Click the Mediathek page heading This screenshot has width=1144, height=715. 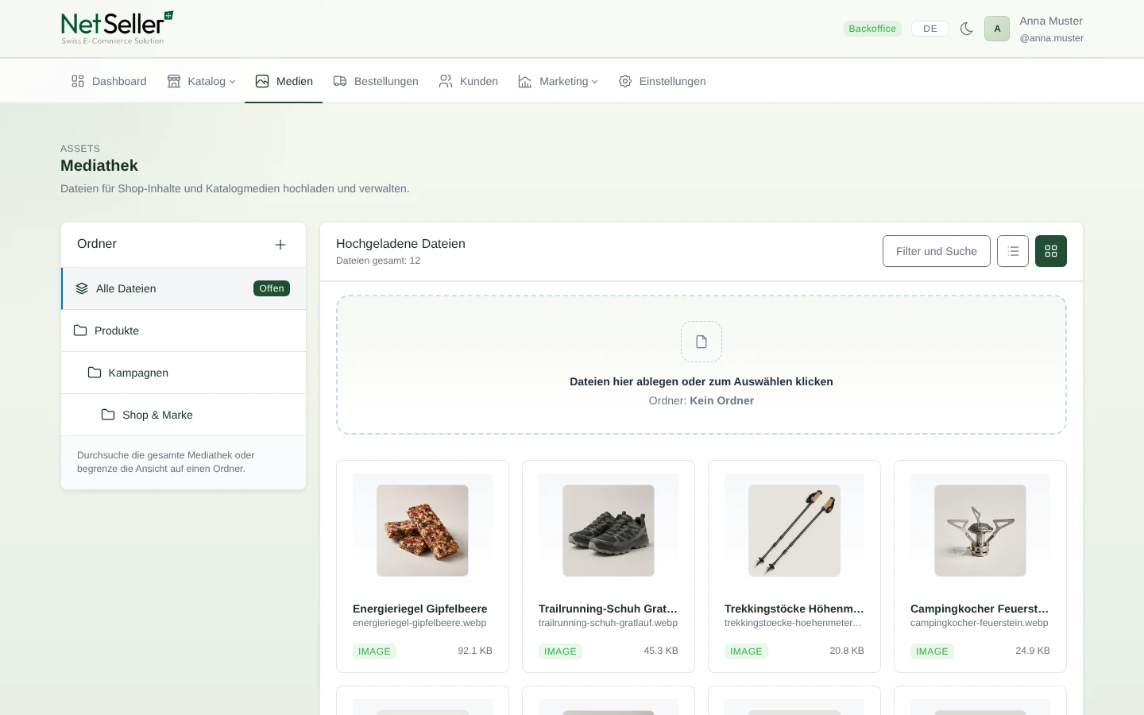pyautogui.click(x=99, y=165)
